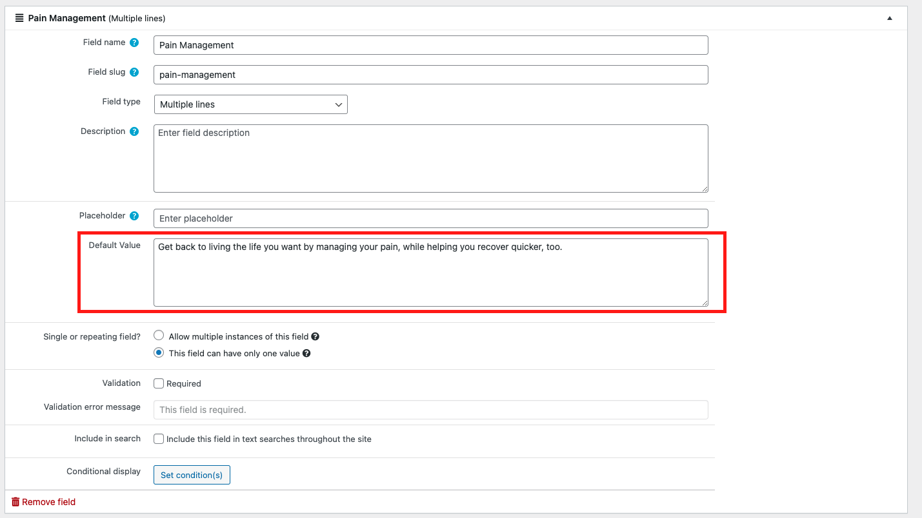The height and width of the screenshot is (518, 922).
Task: Click the trash icon for Remove field
Action: [x=15, y=502]
